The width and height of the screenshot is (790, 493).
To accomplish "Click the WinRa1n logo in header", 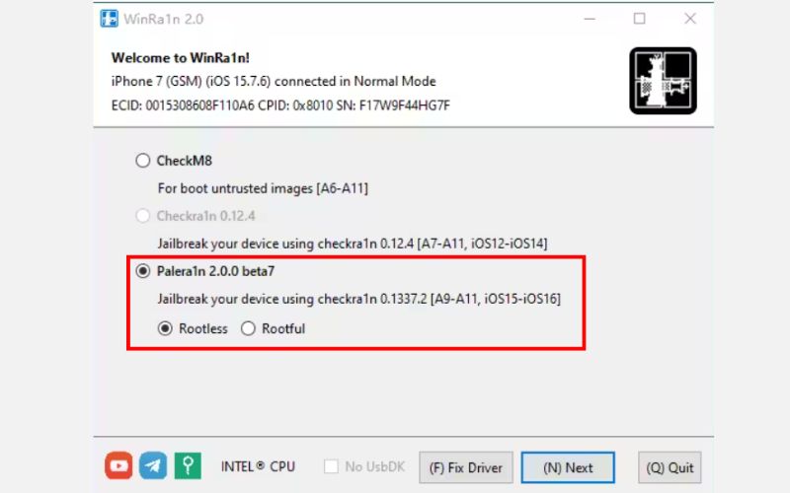I will pos(663,81).
